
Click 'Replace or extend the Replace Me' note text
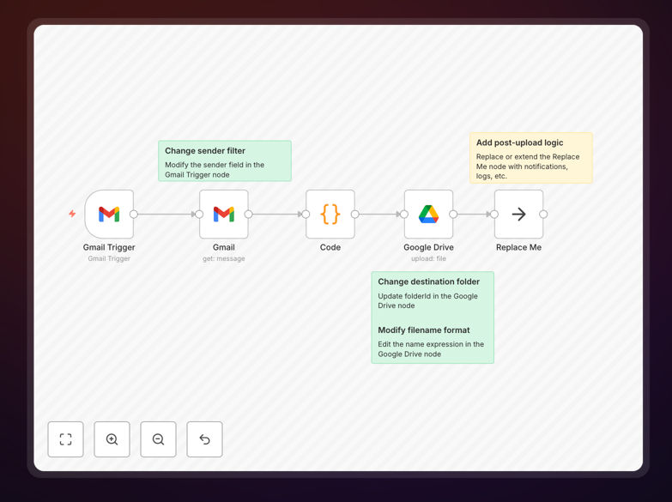(528, 166)
